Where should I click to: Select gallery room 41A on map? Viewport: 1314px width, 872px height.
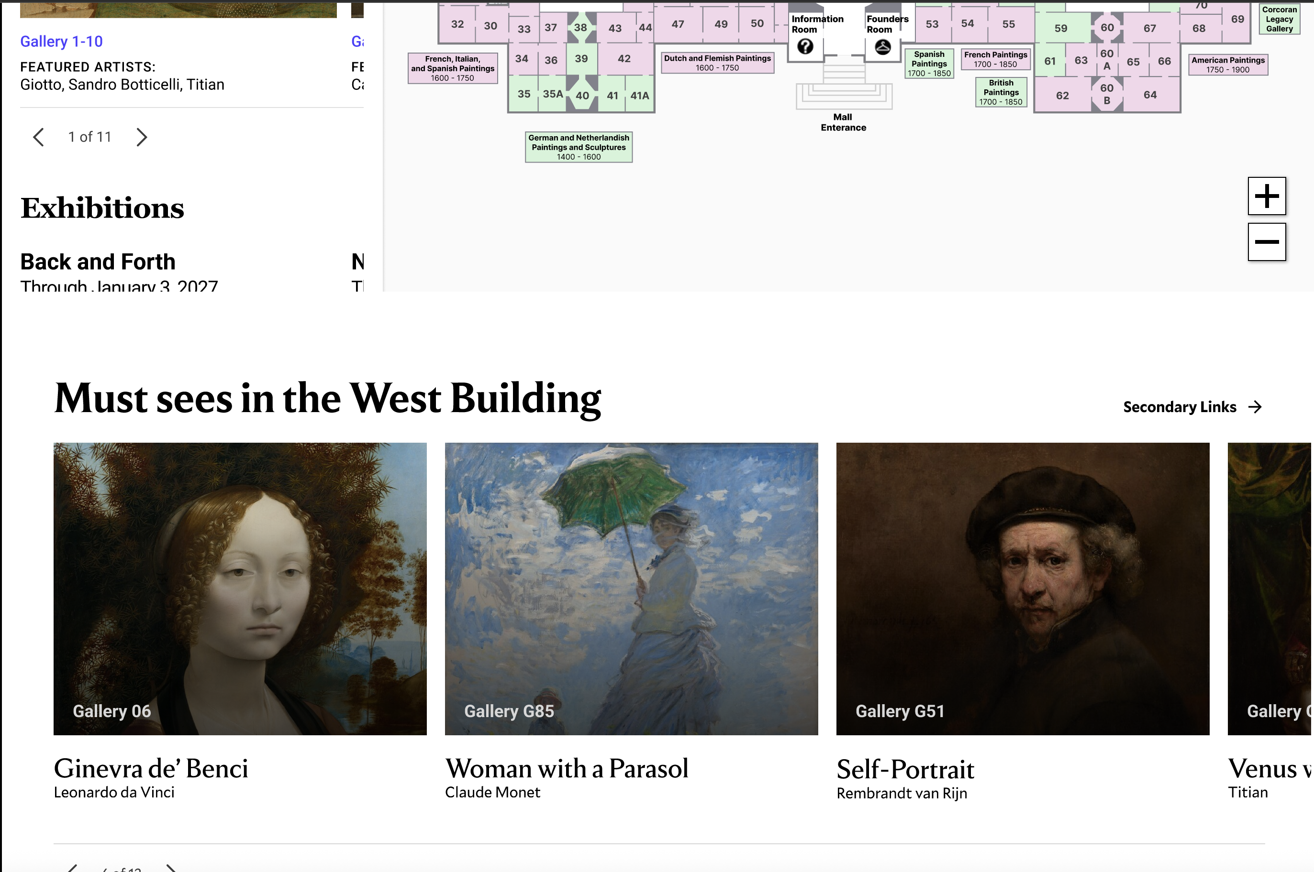(x=639, y=96)
